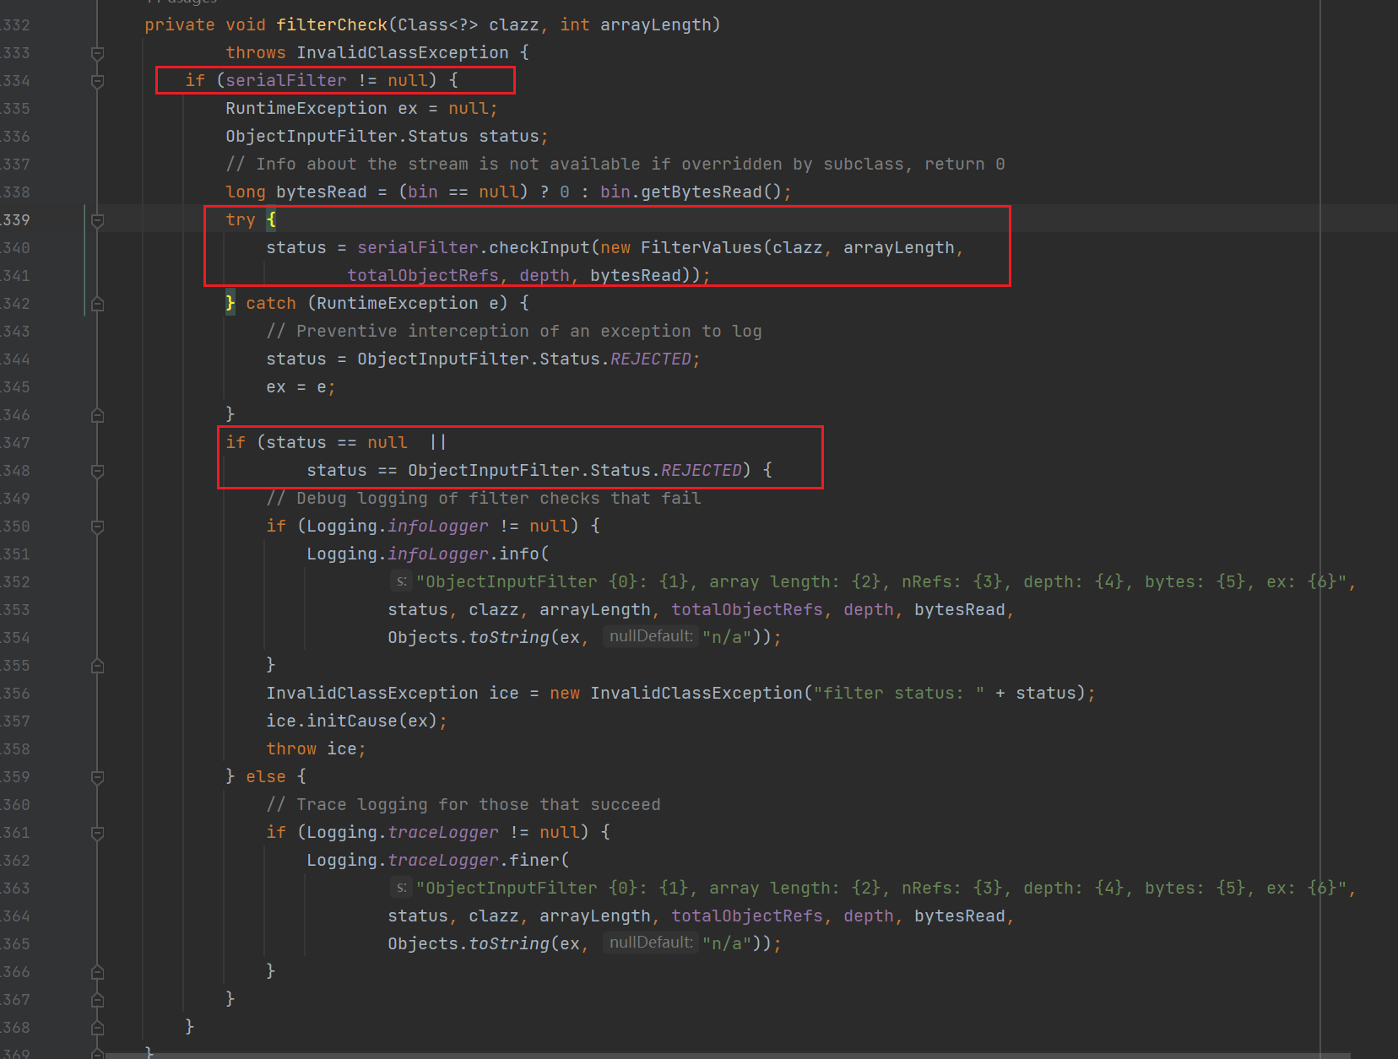The height and width of the screenshot is (1059, 1398).
Task: Click ObjectInputFilter.Status status declaration
Action: (387, 137)
